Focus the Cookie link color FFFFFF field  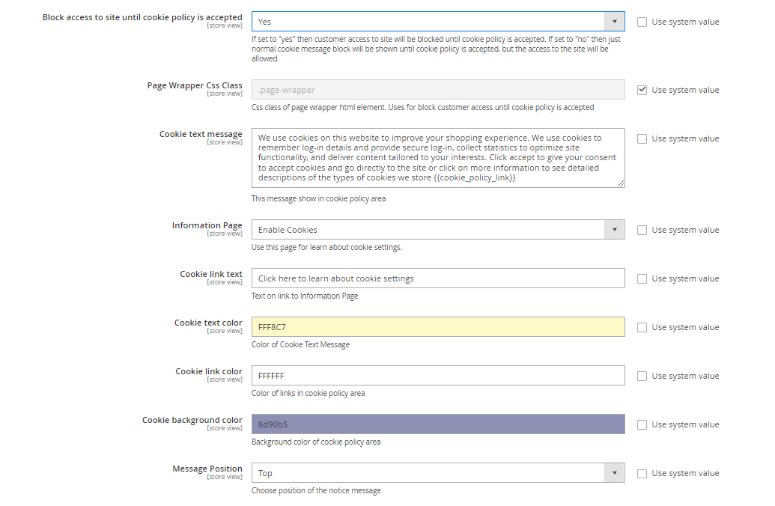pyautogui.click(x=438, y=376)
